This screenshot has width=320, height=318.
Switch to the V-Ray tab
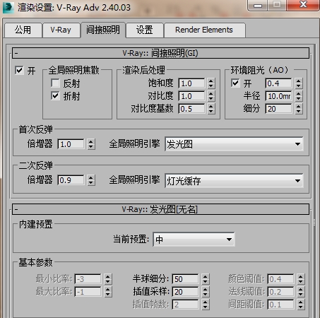tap(61, 30)
